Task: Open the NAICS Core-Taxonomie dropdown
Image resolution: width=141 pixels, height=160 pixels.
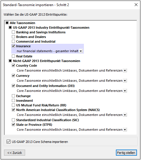Action: pos(125,115)
